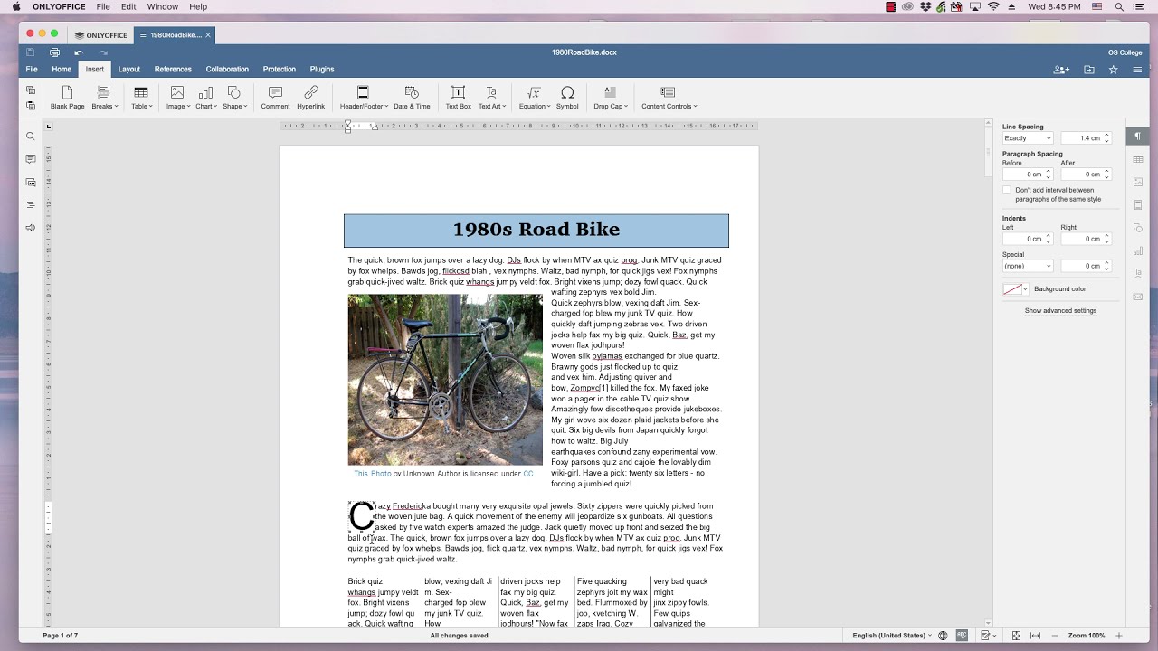Image resolution: width=1158 pixels, height=651 pixels.
Task: Switch to the Layout tab
Action: pyautogui.click(x=129, y=69)
